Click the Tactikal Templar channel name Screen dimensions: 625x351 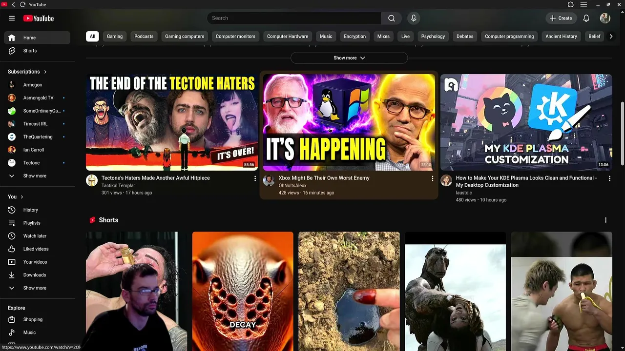118,186
